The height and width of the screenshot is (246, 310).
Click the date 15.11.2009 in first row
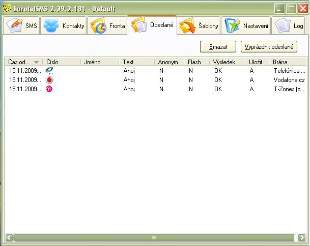coord(25,71)
